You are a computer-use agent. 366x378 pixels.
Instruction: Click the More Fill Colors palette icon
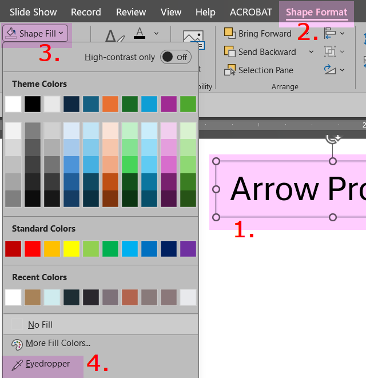[x=17, y=344]
